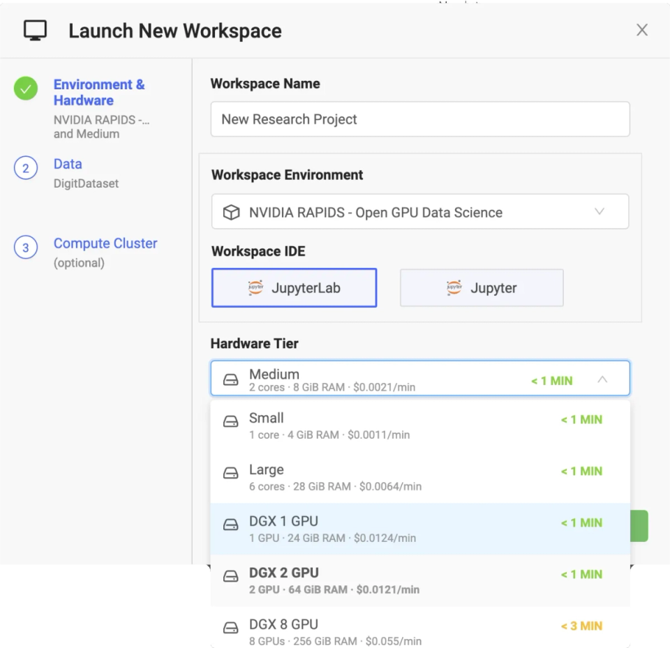
Task: Close the Launch New Workspace dialog
Action: (642, 30)
